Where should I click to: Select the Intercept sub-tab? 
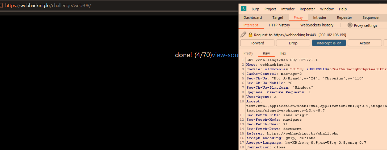coord(251,25)
